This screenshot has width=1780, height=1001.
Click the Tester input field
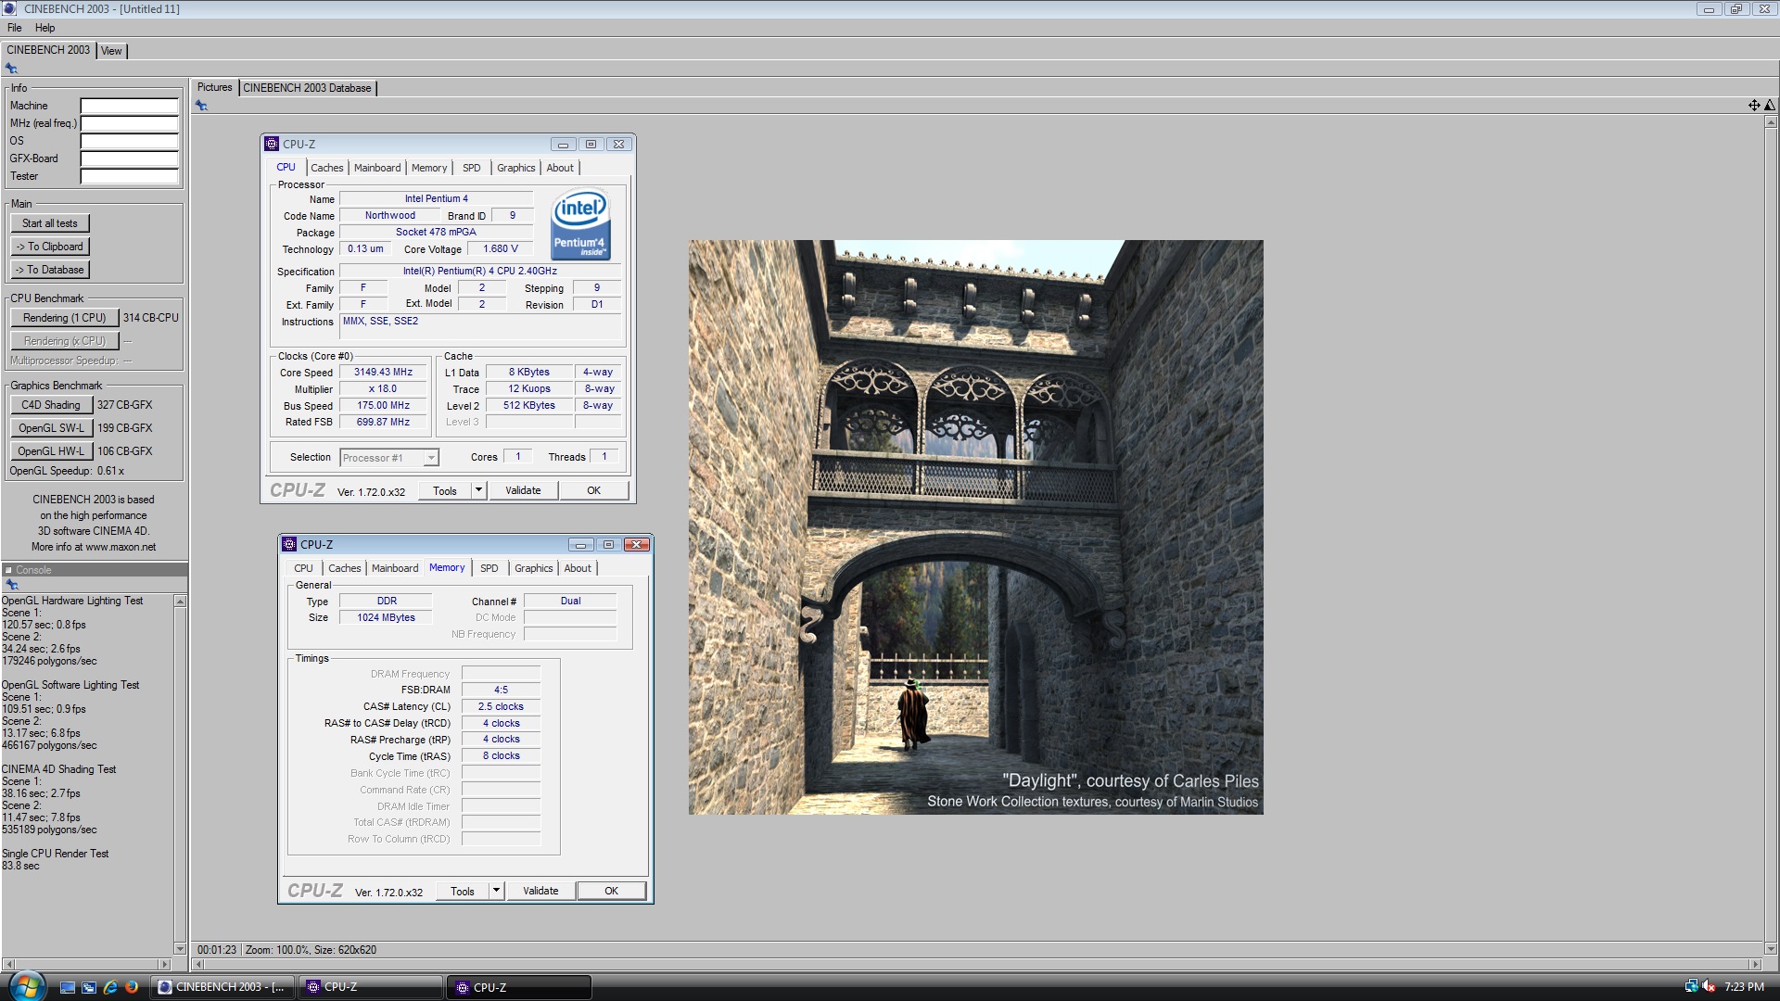[x=129, y=176]
